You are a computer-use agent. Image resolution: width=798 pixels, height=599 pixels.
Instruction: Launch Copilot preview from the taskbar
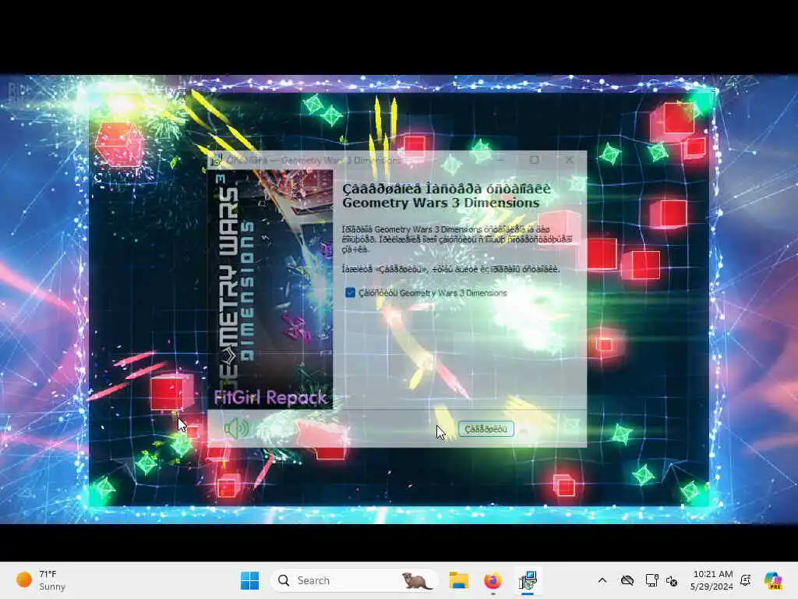pyautogui.click(x=774, y=580)
